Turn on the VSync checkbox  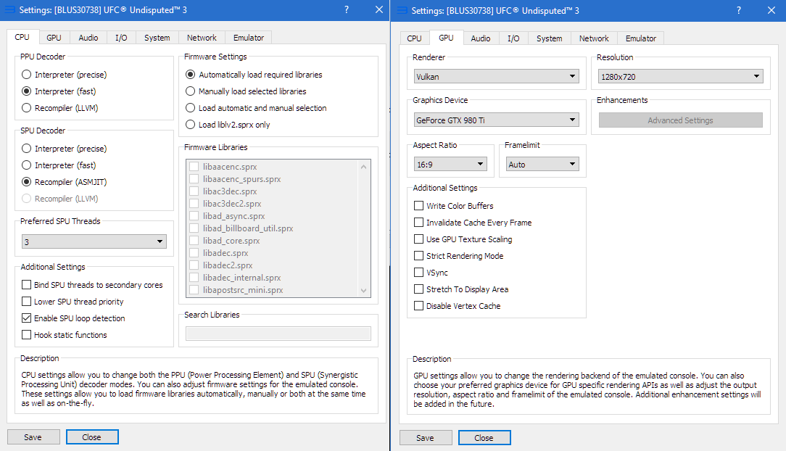click(419, 273)
